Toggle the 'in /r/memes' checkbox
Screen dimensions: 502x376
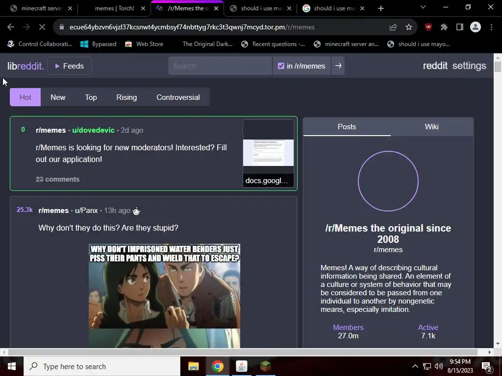pos(281,66)
